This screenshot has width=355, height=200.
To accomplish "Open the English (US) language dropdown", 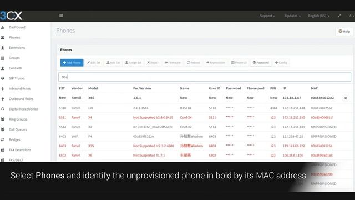I will click(318, 16).
